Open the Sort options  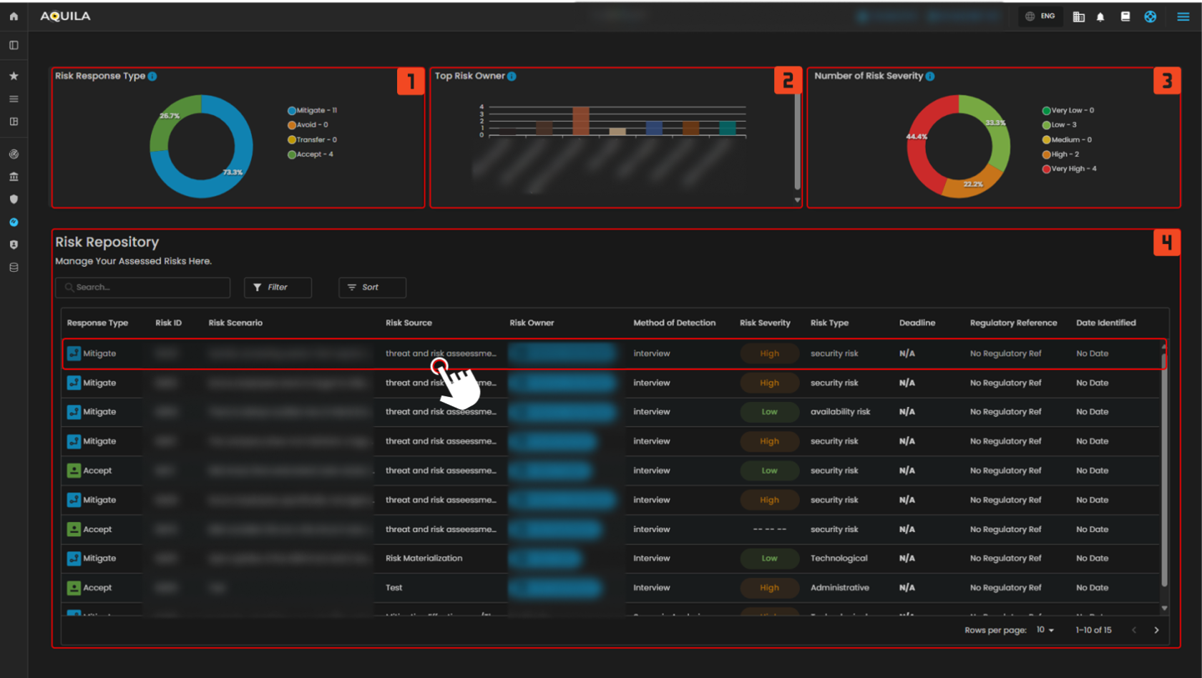[372, 288]
